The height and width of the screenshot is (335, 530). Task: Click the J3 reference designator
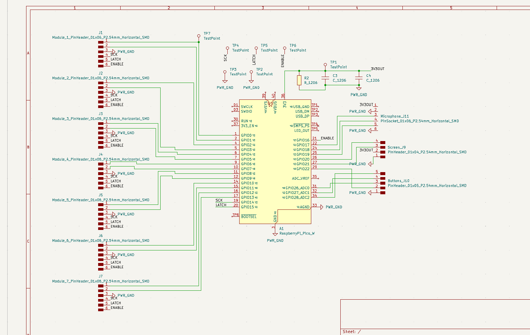click(x=101, y=114)
